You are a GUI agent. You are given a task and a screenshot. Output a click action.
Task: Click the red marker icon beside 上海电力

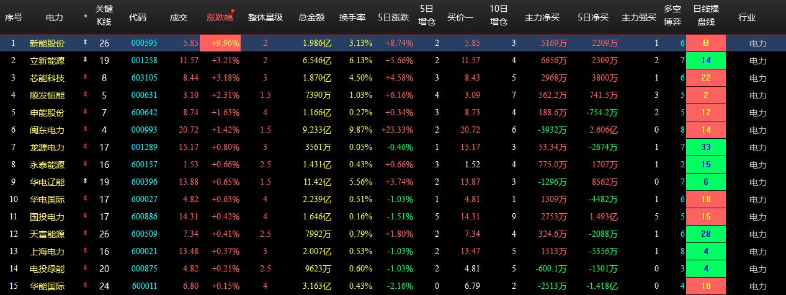point(85,252)
